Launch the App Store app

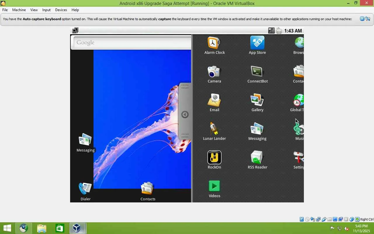point(257,46)
